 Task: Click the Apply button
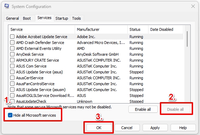tap(155, 128)
